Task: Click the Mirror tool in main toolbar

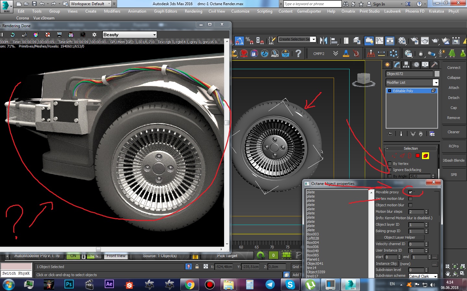Action: tap(323, 40)
